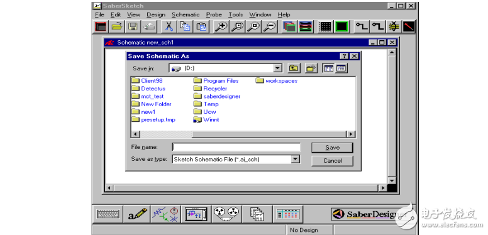This screenshot has width=488, height=235.
Task: Expand the Save in drive dropdown
Action: [277, 68]
